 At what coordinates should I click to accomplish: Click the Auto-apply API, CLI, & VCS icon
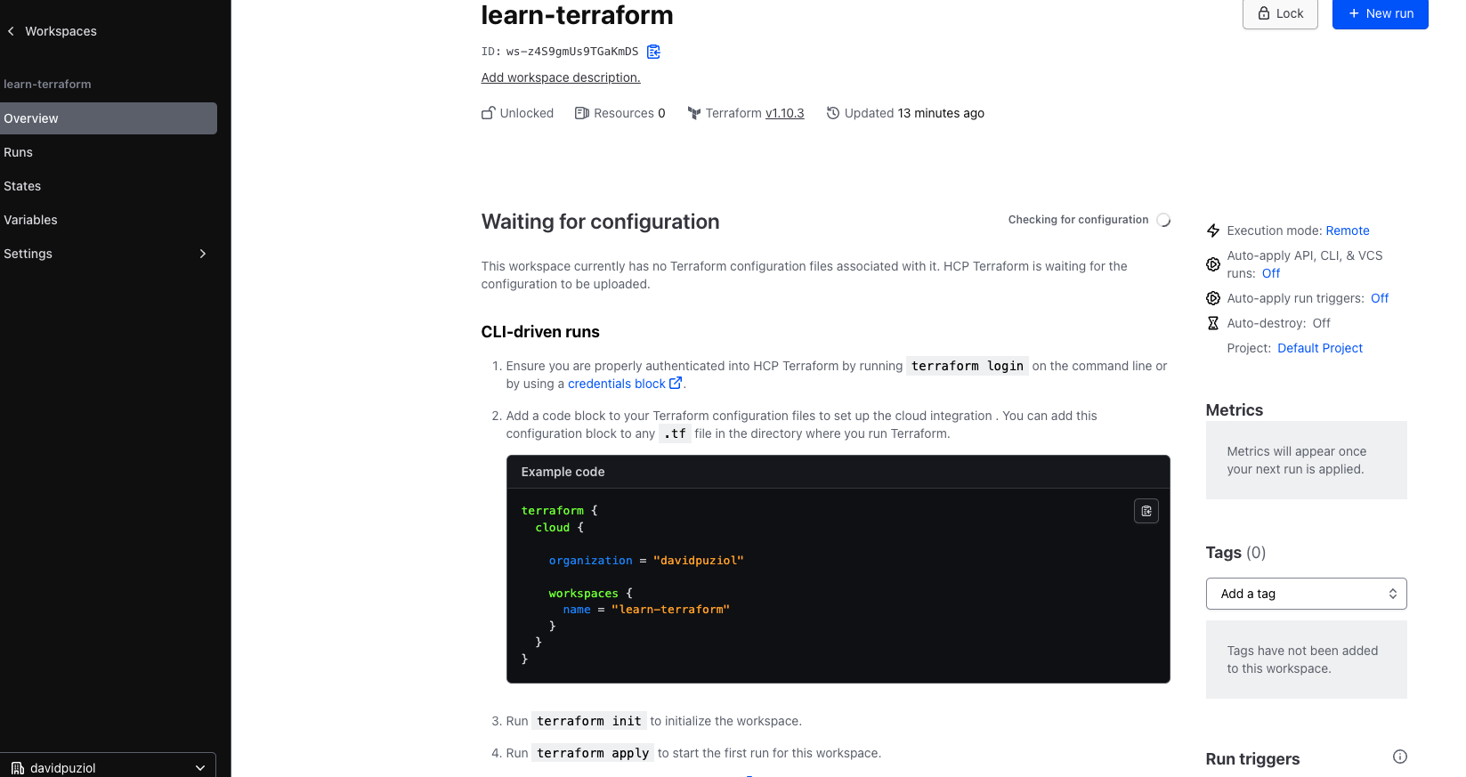click(x=1213, y=264)
